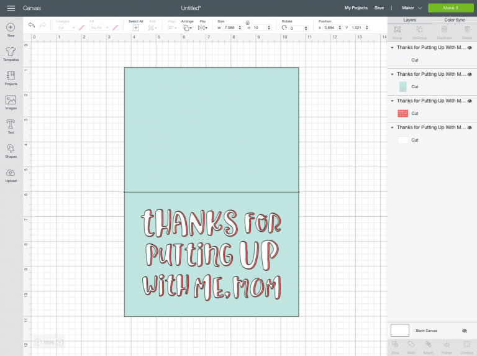Open the Linetype dropdown
The image size is (477, 356).
click(66, 28)
